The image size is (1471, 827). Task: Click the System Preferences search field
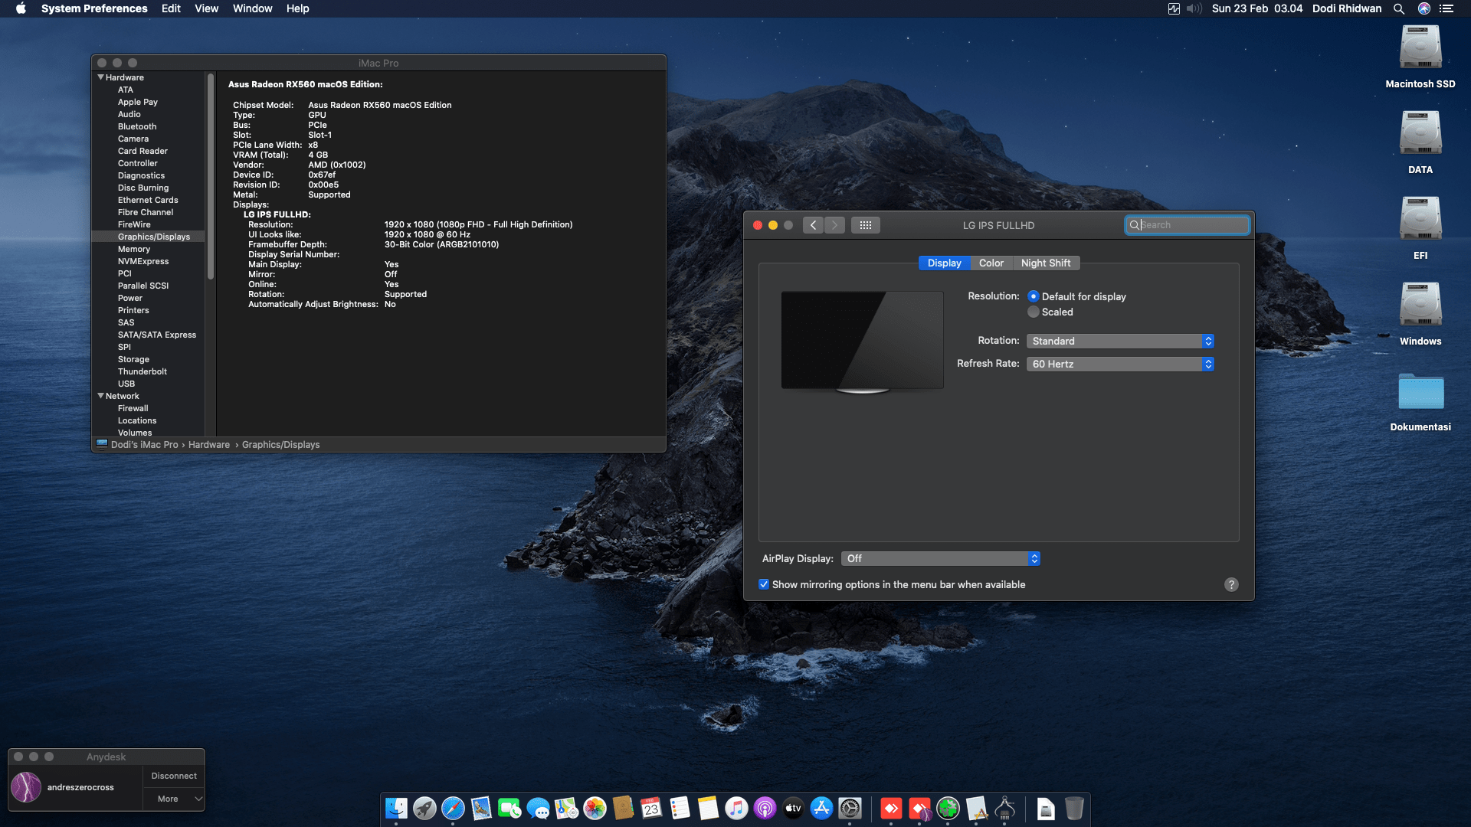coord(1187,225)
